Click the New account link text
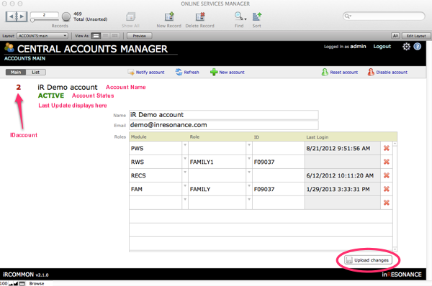The height and width of the screenshot is (286, 432). pyautogui.click(x=232, y=73)
